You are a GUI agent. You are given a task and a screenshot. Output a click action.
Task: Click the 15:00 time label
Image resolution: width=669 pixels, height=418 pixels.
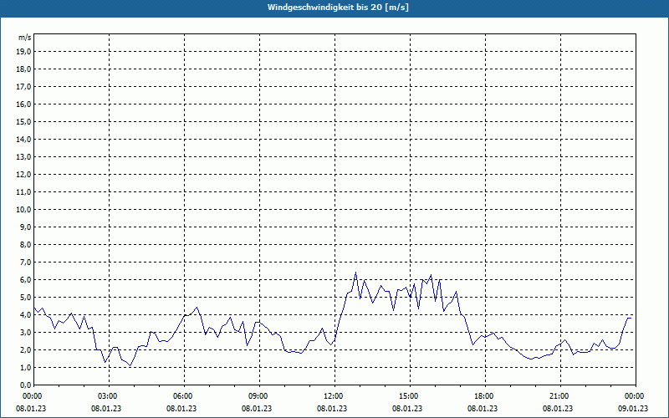click(410, 396)
